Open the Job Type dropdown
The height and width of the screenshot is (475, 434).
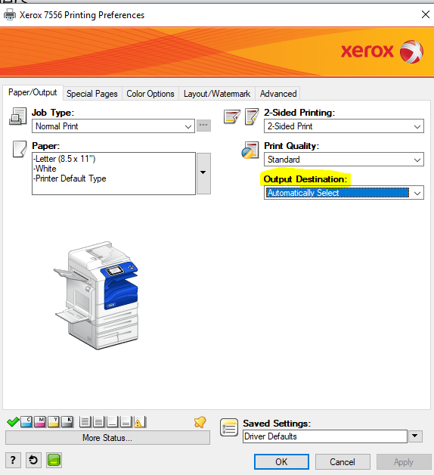point(113,126)
